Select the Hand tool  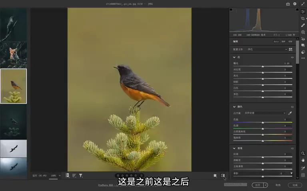[303, 160]
